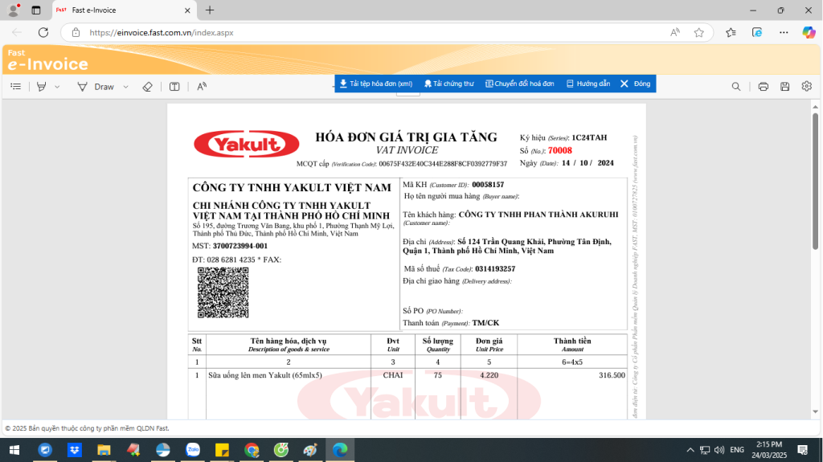View site information lock icon
The image size is (823, 462).
[76, 33]
